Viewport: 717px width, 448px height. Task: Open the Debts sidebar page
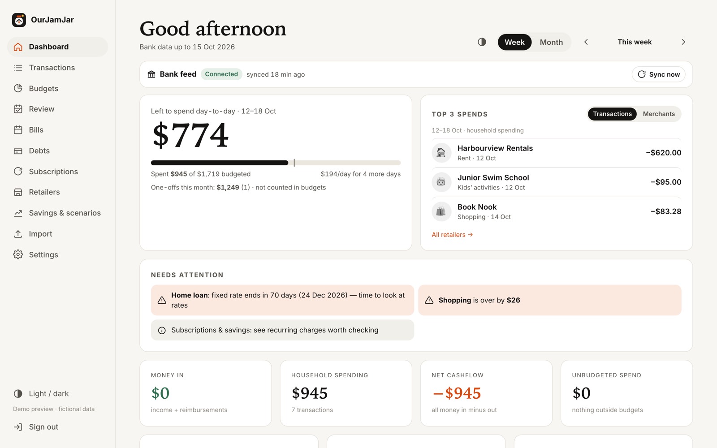coord(57,151)
